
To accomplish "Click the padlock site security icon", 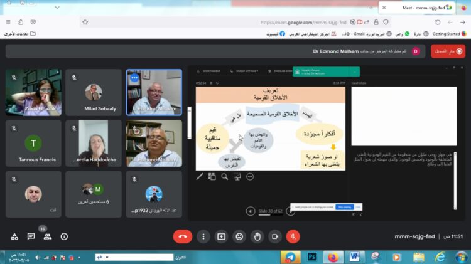I will click(376, 22).
